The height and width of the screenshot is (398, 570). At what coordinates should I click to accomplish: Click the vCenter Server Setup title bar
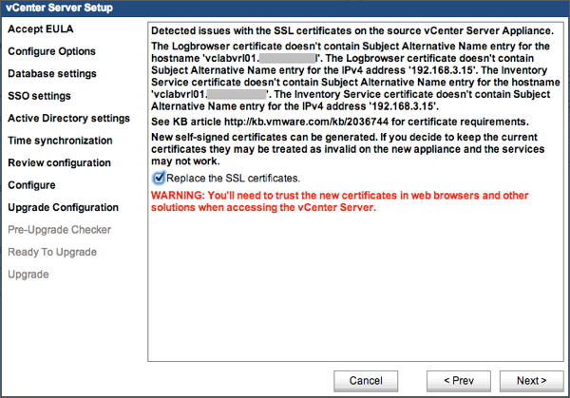coord(285,8)
